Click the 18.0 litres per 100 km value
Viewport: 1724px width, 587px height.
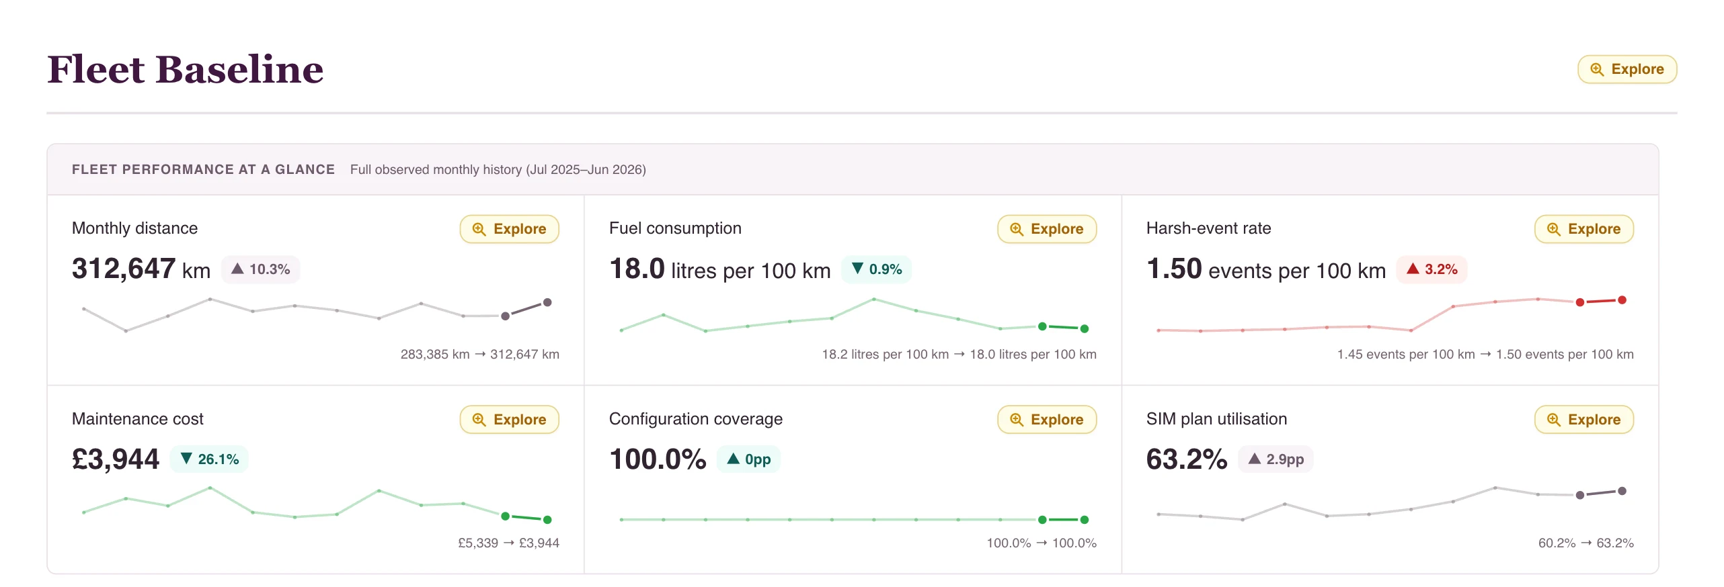click(719, 269)
